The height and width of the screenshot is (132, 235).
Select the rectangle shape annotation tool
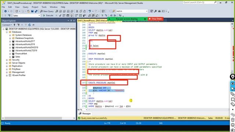coord(232,99)
